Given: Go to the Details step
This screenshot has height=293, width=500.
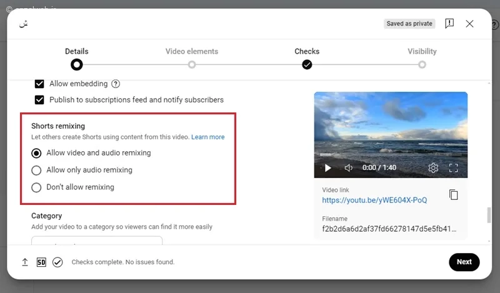Looking at the screenshot, I should tap(76, 65).
